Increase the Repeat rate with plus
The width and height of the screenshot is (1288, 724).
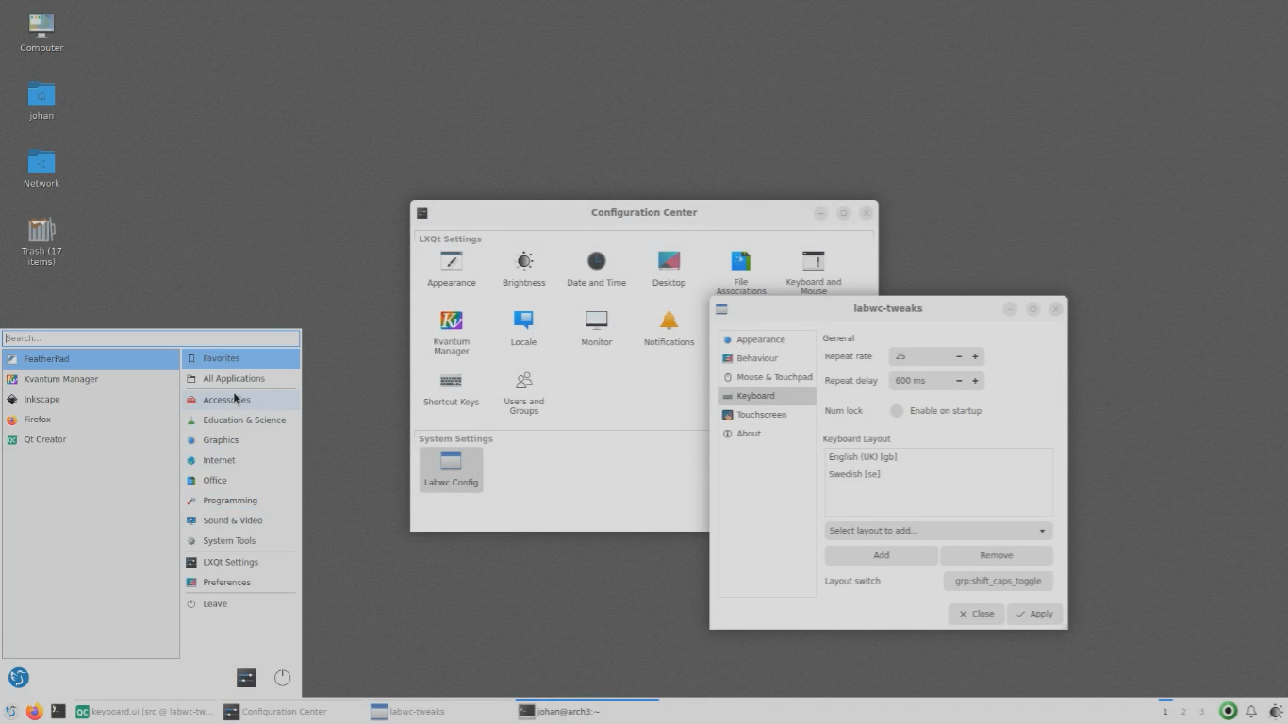click(x=975, y=356)
